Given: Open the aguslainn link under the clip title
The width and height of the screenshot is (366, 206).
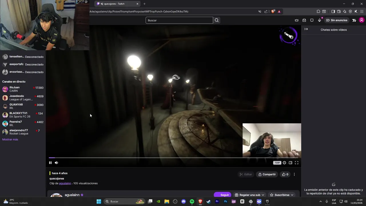Looking at the screenshot, I should (65, 183).
